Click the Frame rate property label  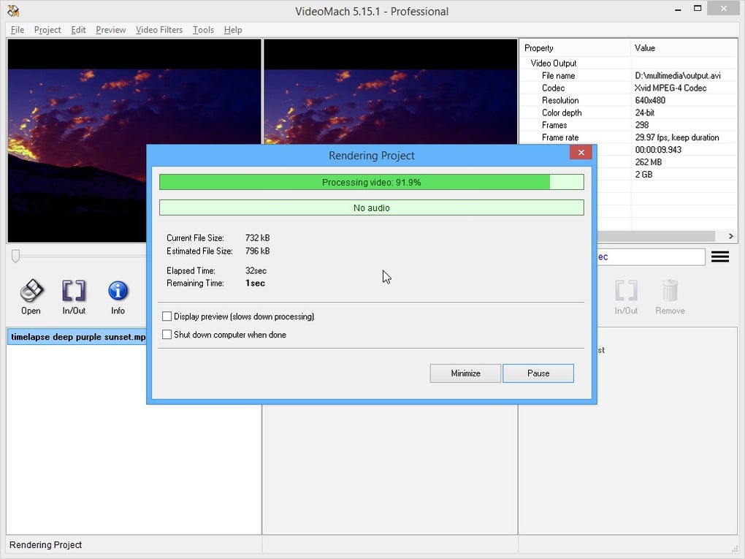click(x=560, y=137)
